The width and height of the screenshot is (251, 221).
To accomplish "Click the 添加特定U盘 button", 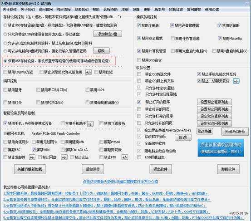I will pyautogui.click(x=108, y=34).
